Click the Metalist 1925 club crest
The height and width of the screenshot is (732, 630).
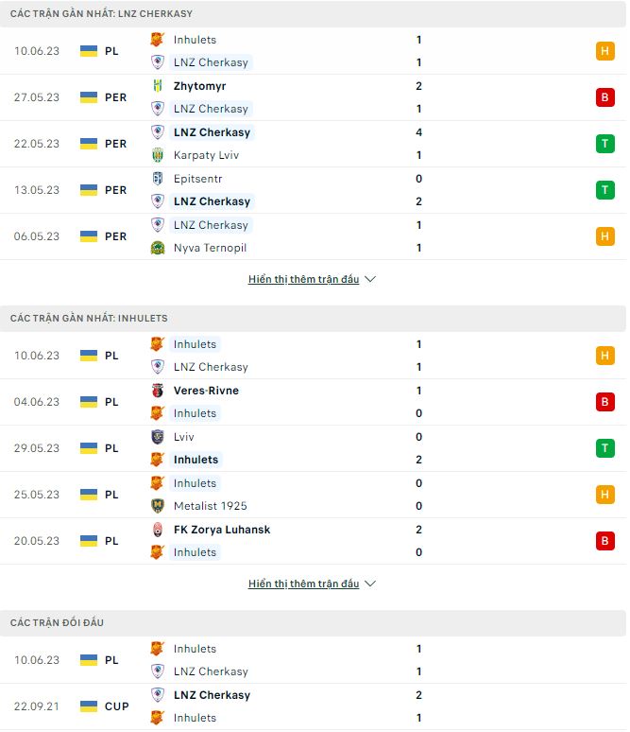tap(158, 506)
